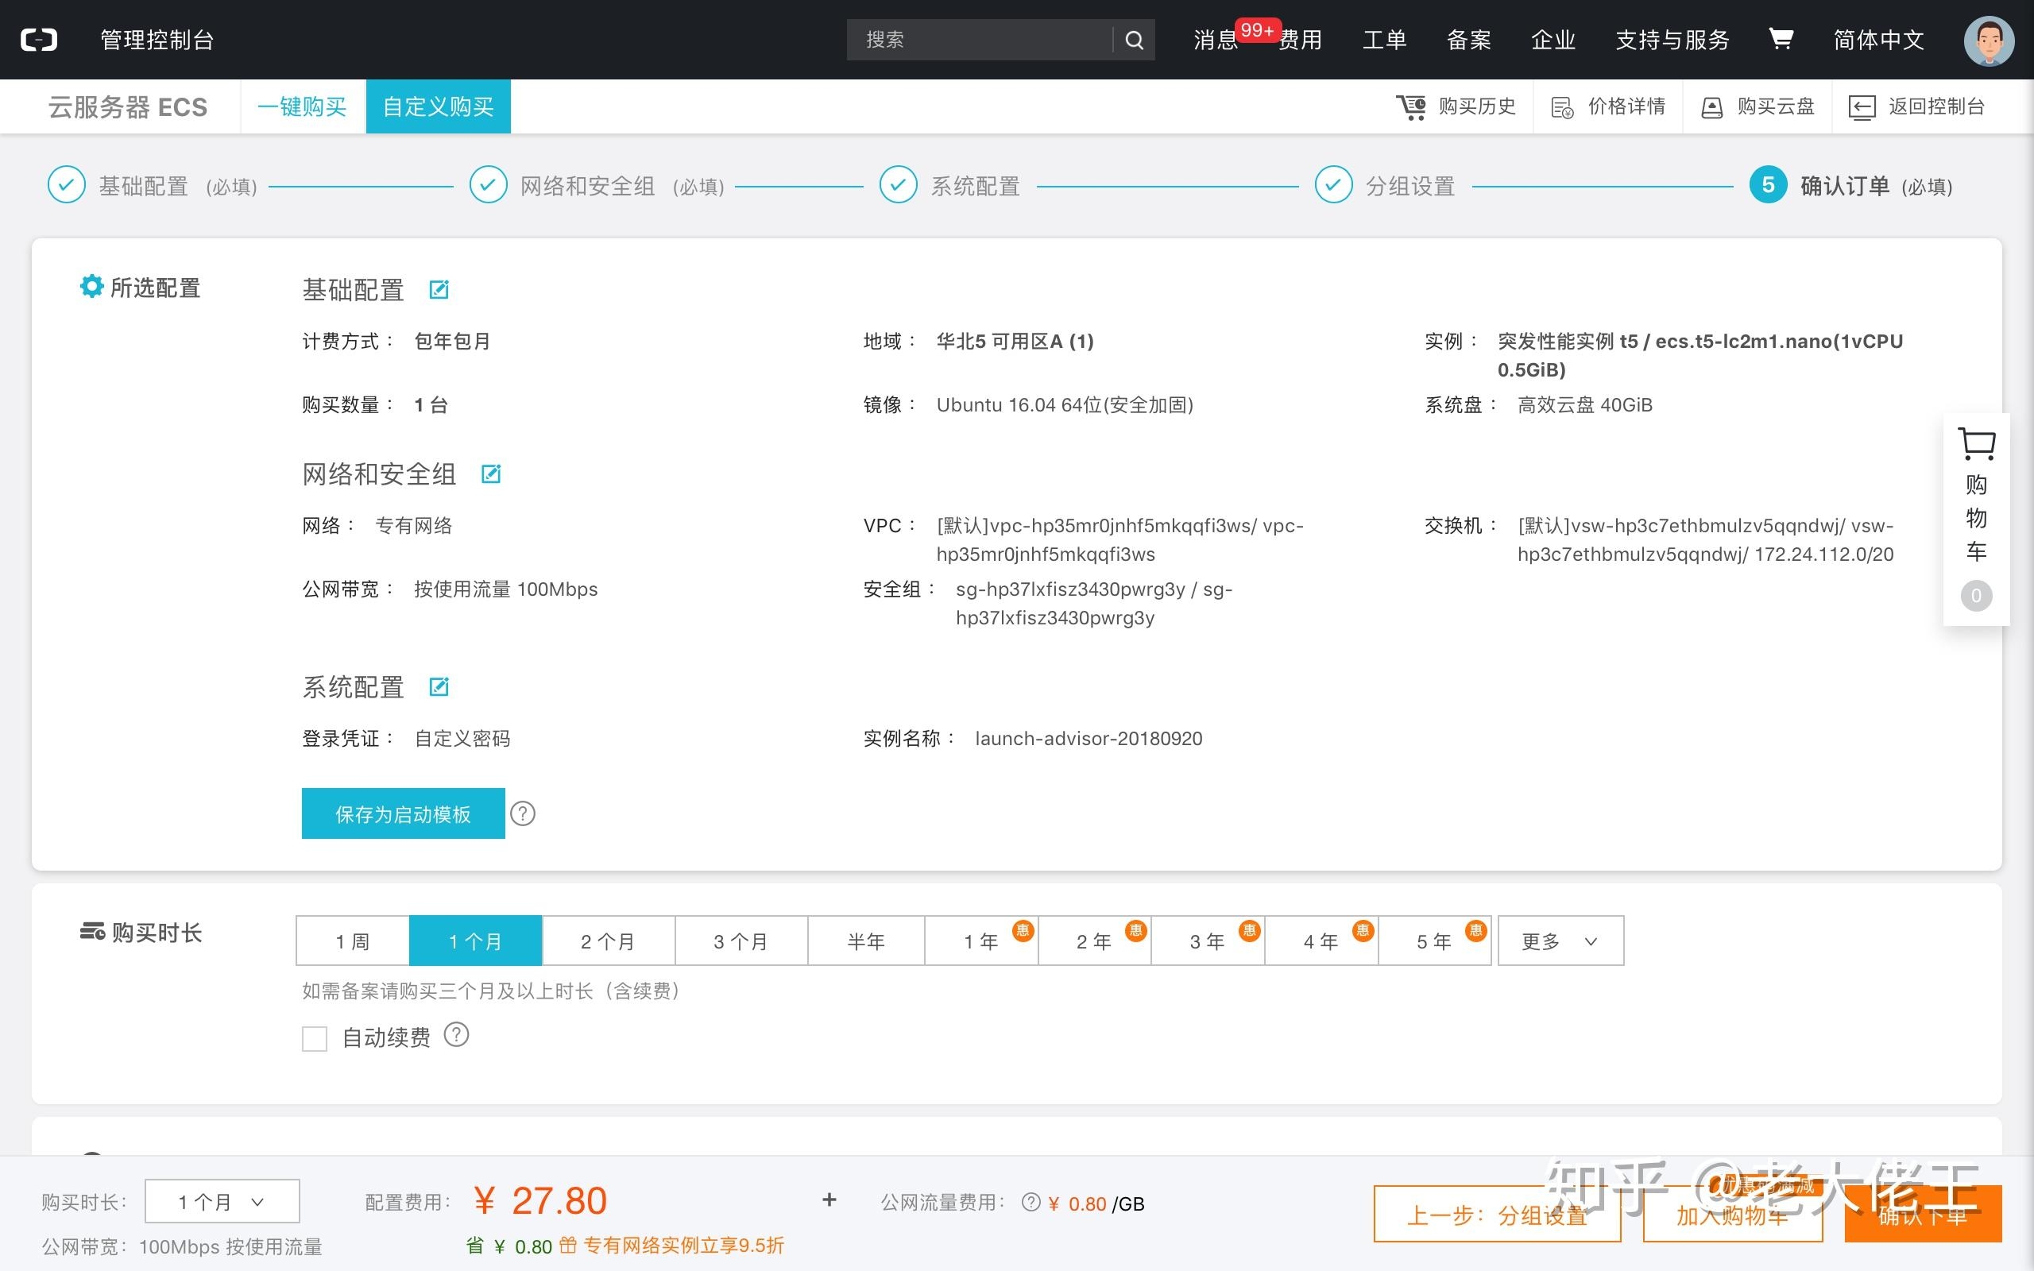Open the 工单 menu
The height and width of the screenshot is (1271, 2034).
coord(1383,40)
